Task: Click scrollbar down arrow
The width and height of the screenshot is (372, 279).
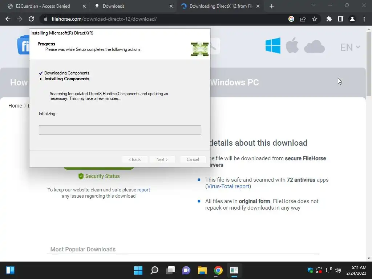Action: (369, 258)
